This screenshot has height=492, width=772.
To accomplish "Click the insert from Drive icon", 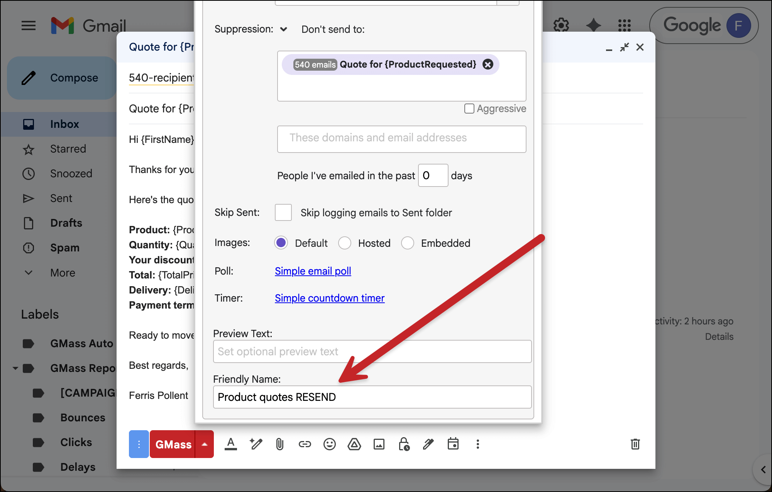I will tap(354, 444).
